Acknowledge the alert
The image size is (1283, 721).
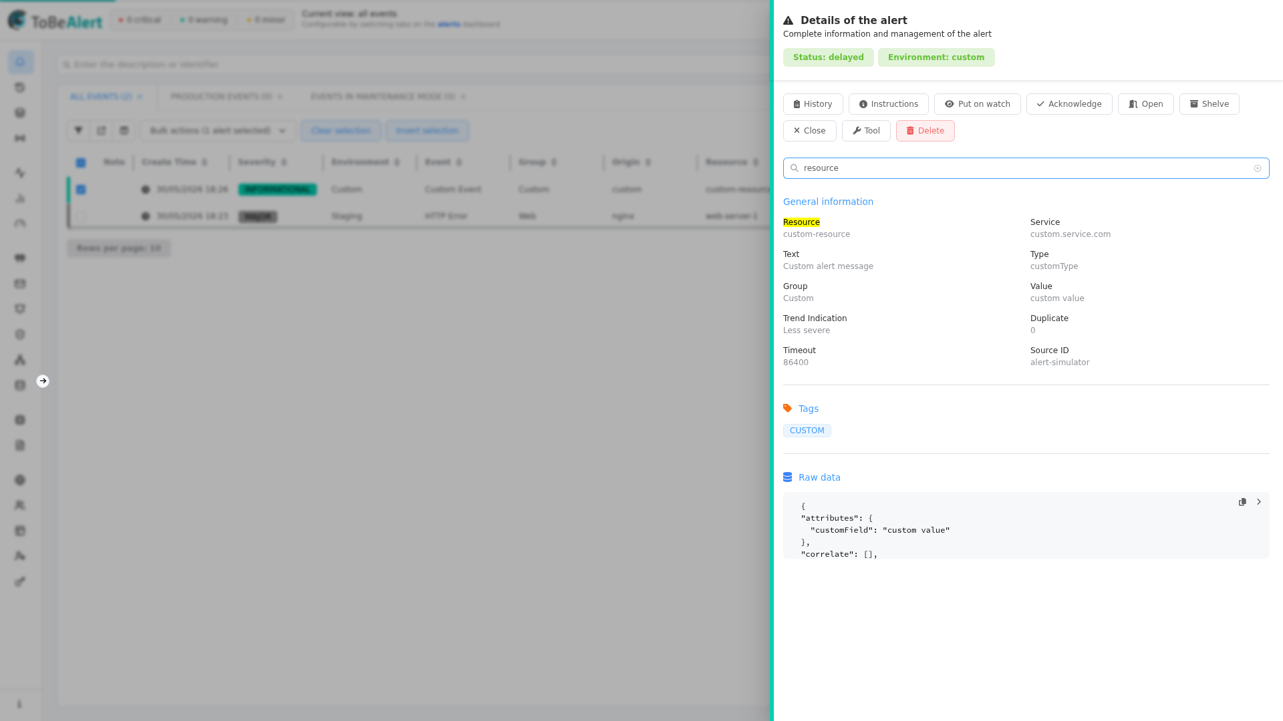(x=1069, y=104)
